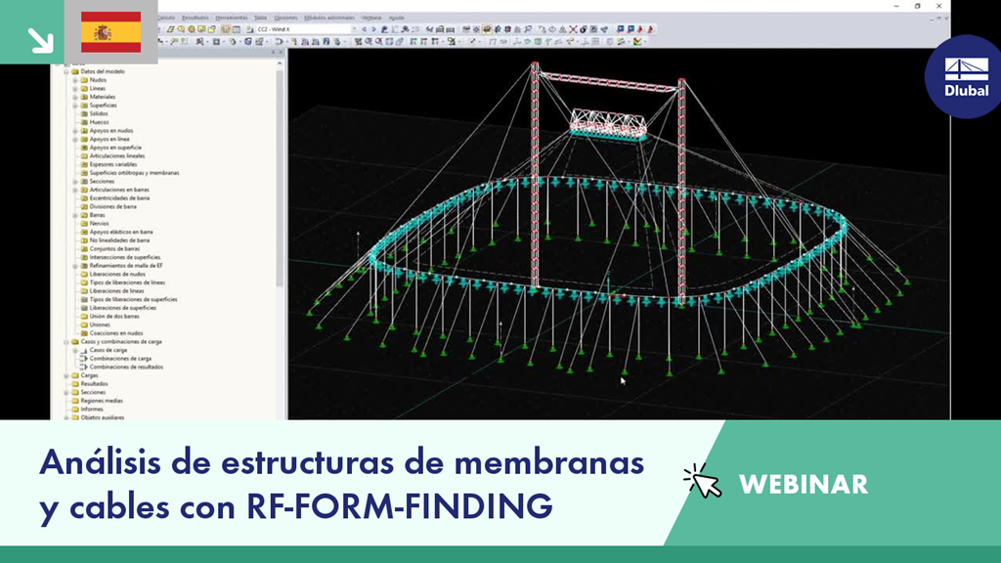Viewport: 1001px width, 563px height.
Task: Select Unión de dos barras item
Action: (x=113, y=316)
